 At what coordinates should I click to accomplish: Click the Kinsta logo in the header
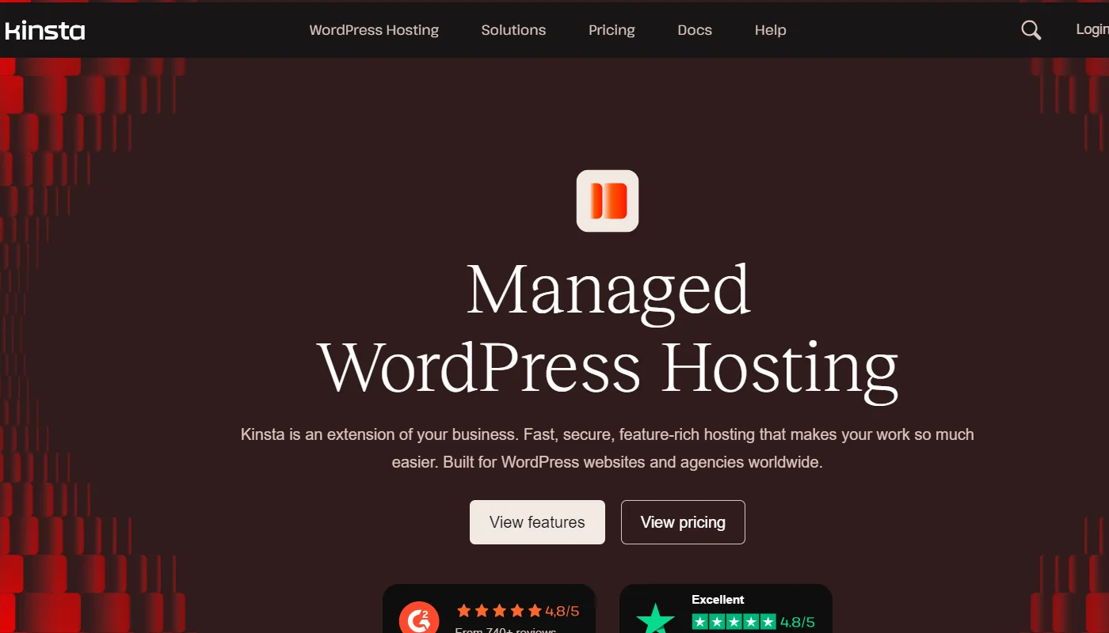coord(45,31)
